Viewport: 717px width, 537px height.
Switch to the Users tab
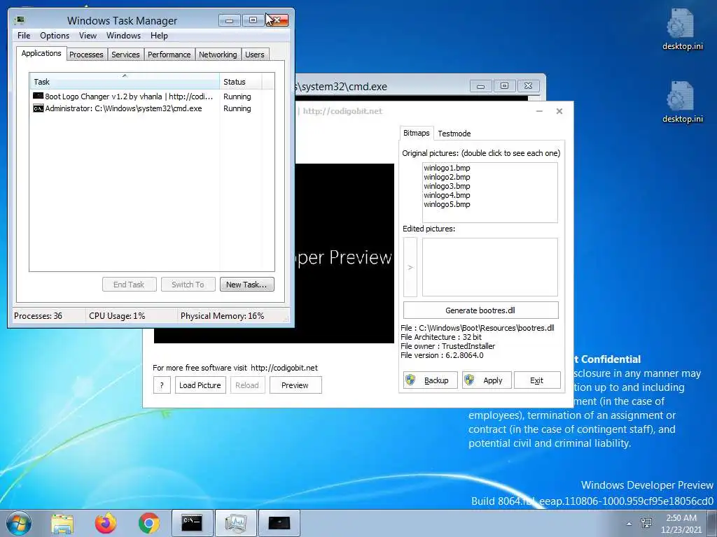click(255, 55)
